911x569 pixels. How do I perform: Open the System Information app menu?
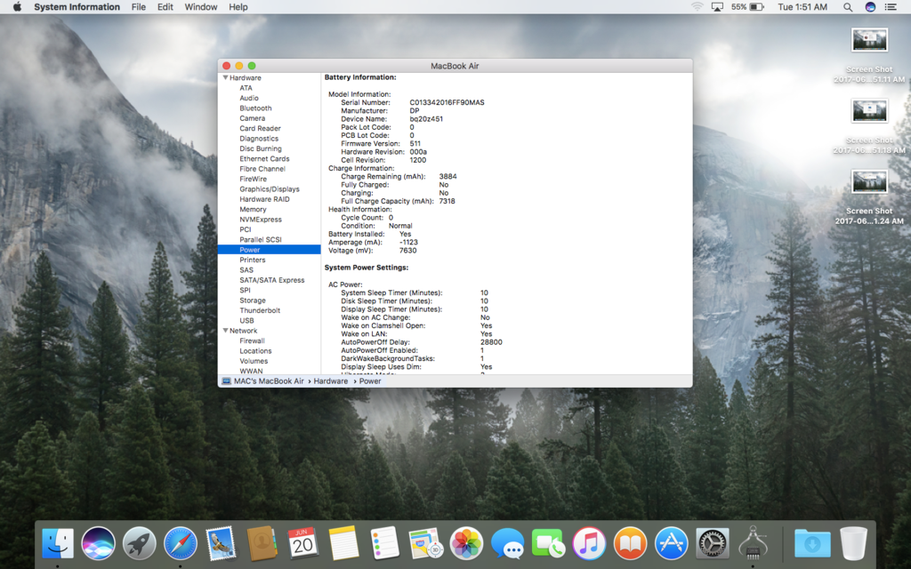(x=77, y=7)
